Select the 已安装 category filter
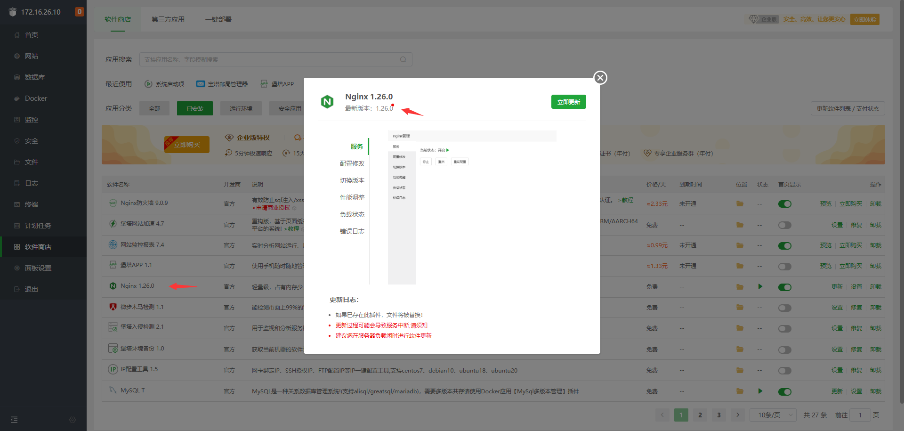Image resolution: width=904 pixels, height=431 pixels. 195,108
